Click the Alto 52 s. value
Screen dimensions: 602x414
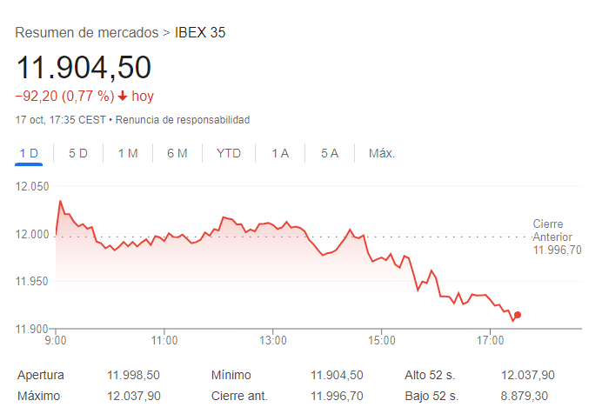pos(528,375)
